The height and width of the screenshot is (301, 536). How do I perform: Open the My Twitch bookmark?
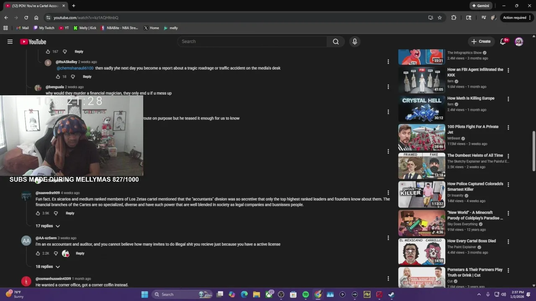tap(44, 28)
